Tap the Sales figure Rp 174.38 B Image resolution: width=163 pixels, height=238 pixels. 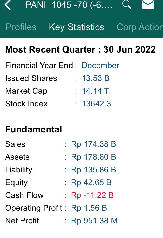pos(93,144)
